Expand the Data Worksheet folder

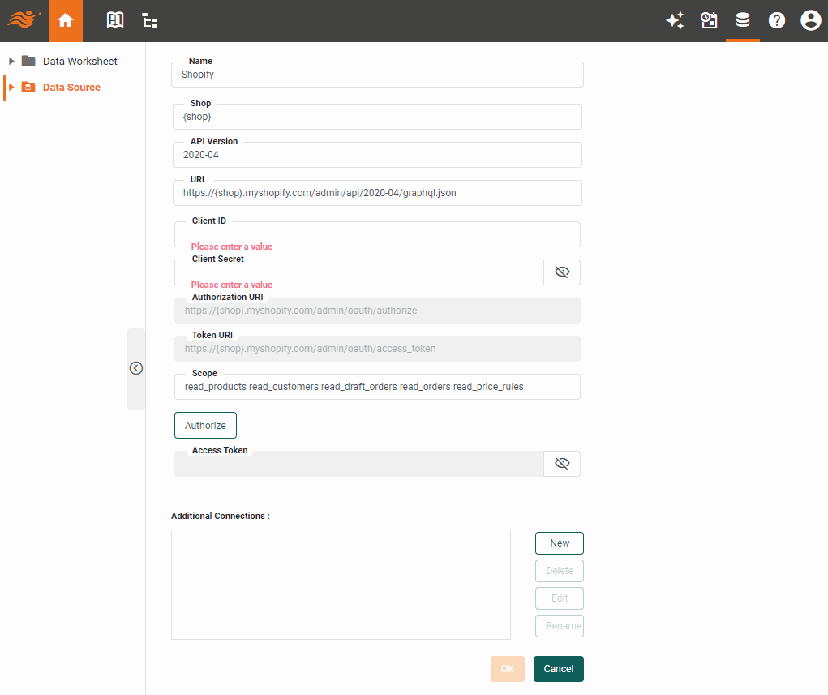(x=11, y=61)
